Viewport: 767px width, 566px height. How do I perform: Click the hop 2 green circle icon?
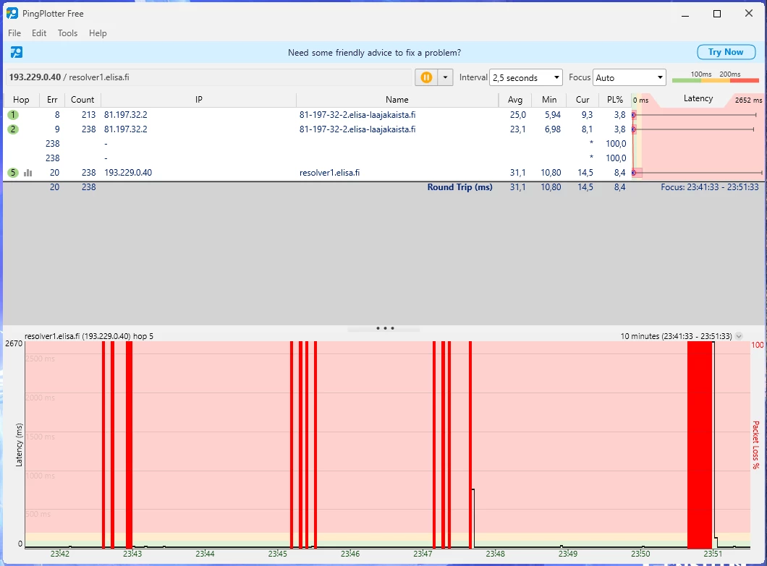[x=13, y=129]
